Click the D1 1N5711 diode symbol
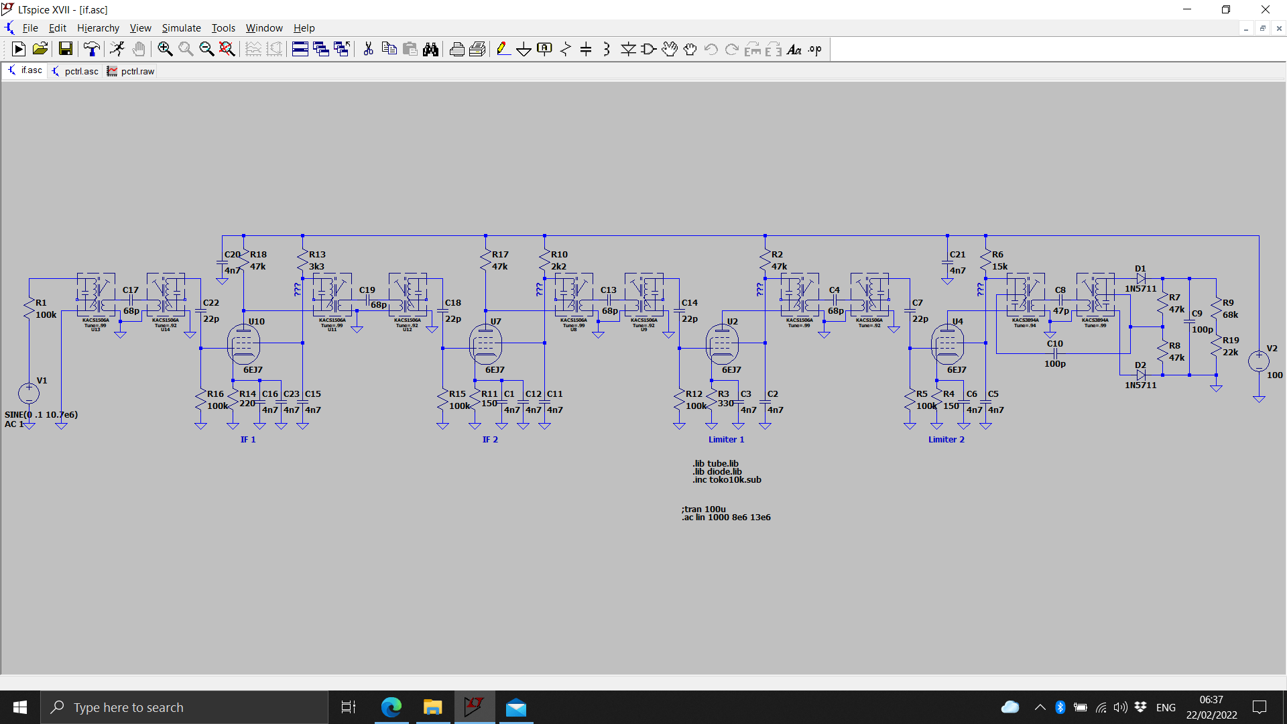This screenshot has width=1287, height=724. [x=1141, y=278]
